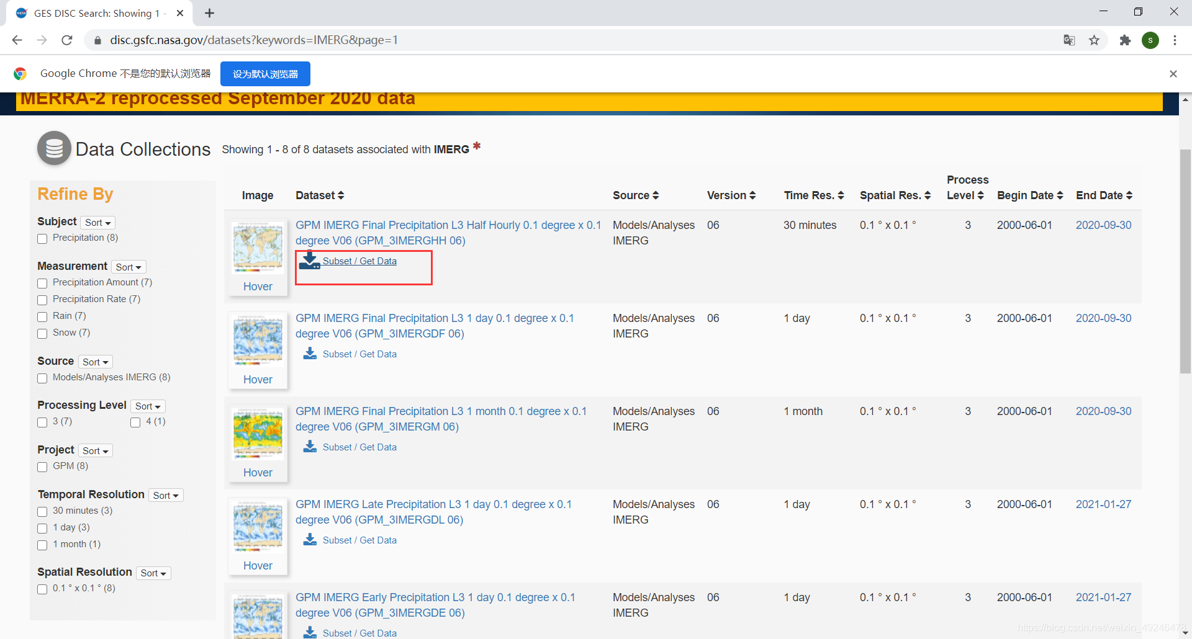This screenshot has height=639, width=1192.
Task: Open Project Sort dropdown
Action: [96, 450]
